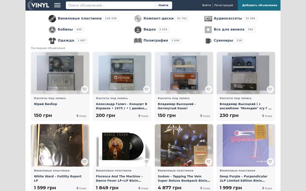Click the vinyl record category icon

52,19
